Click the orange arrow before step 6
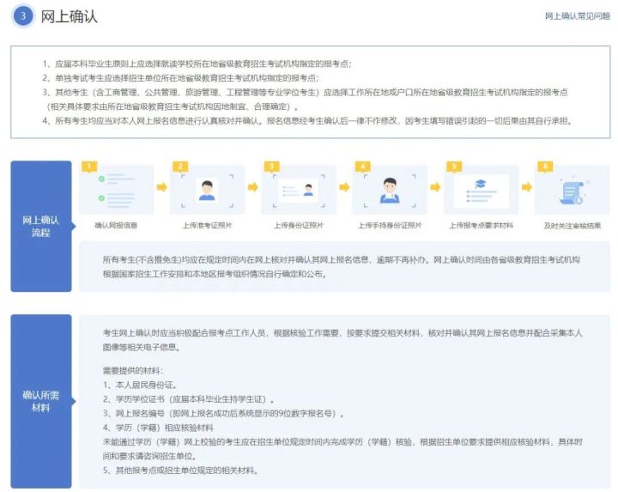Image resolution: width=618 pixels, height=492 pixels. point(526,186)
